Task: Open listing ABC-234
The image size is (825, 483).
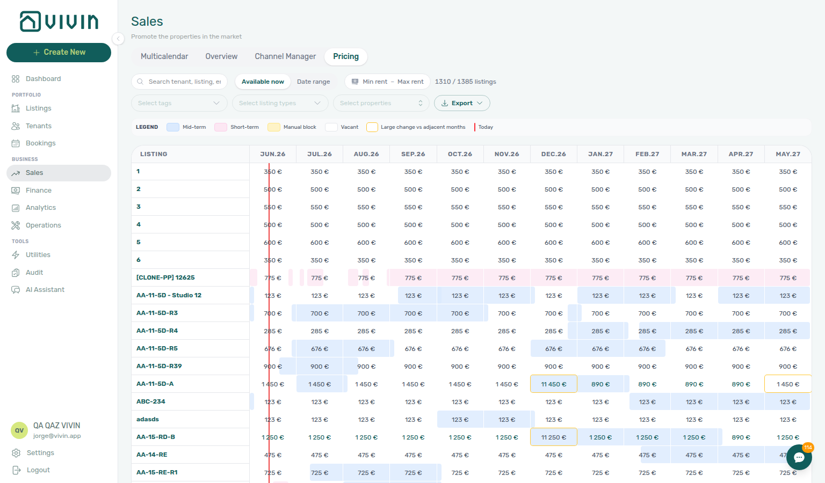Action: pyautogui.click(x=150, y=401)
